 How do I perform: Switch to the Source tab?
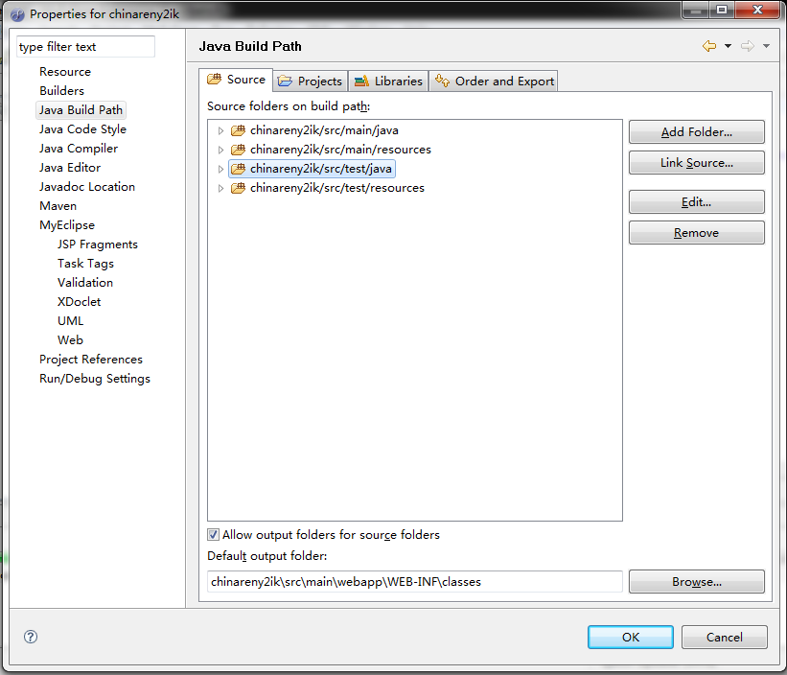pos(236,80)
